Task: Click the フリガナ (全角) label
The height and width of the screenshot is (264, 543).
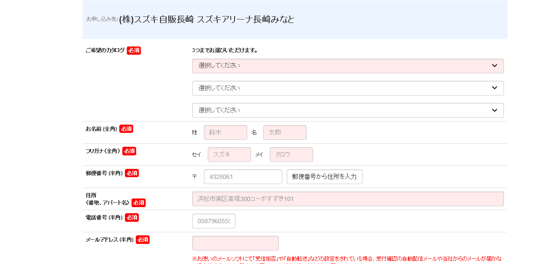Action: pyautogui.click(x=103, y=151)
